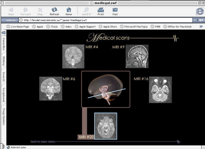Click the 'back to main menu' link
This screenshot has height=149, width=205.
click(x=43, y=141)
